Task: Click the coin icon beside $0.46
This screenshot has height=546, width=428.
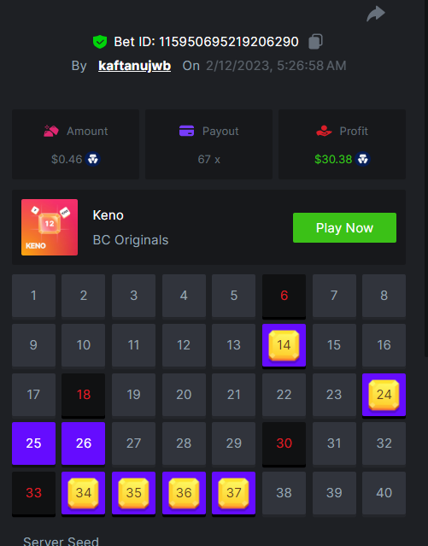Action: [x=93, y=159]
